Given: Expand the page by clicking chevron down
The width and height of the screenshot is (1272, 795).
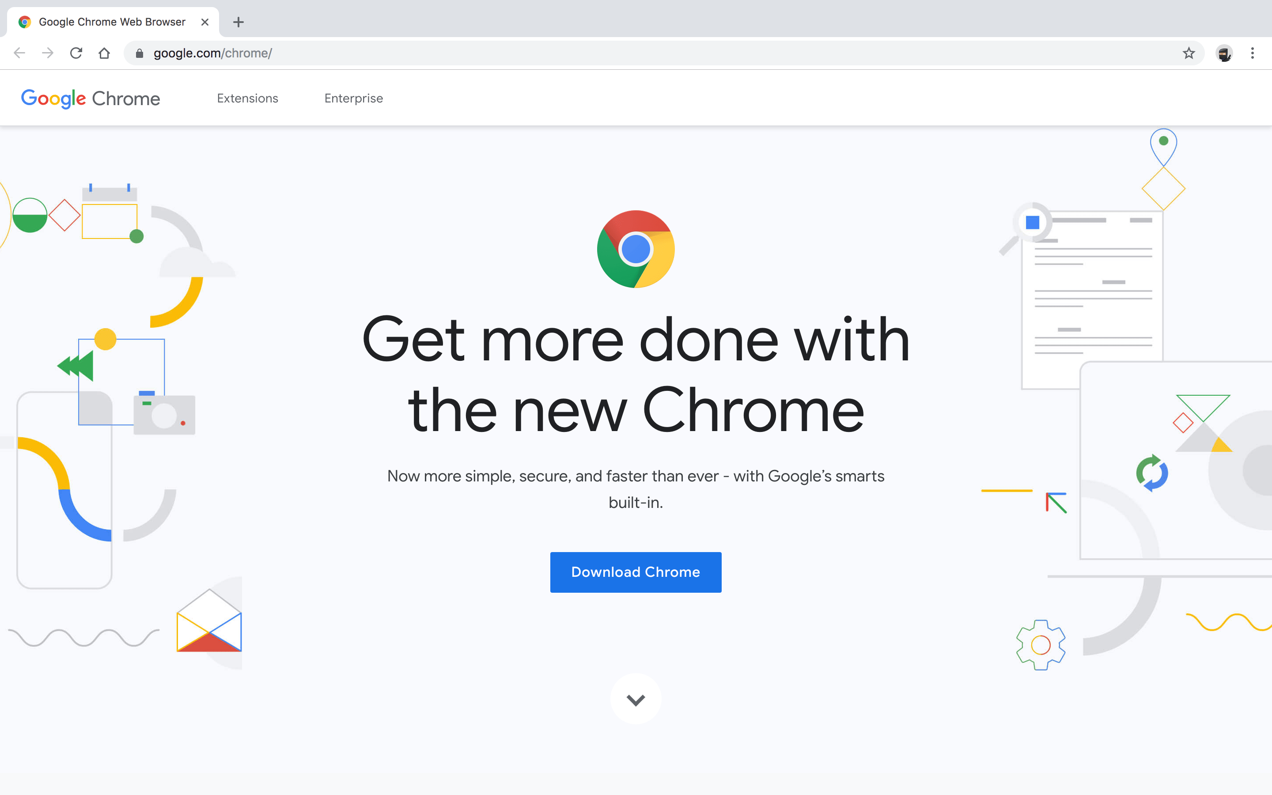Looking at the screenshot, I should click(636, 700).
